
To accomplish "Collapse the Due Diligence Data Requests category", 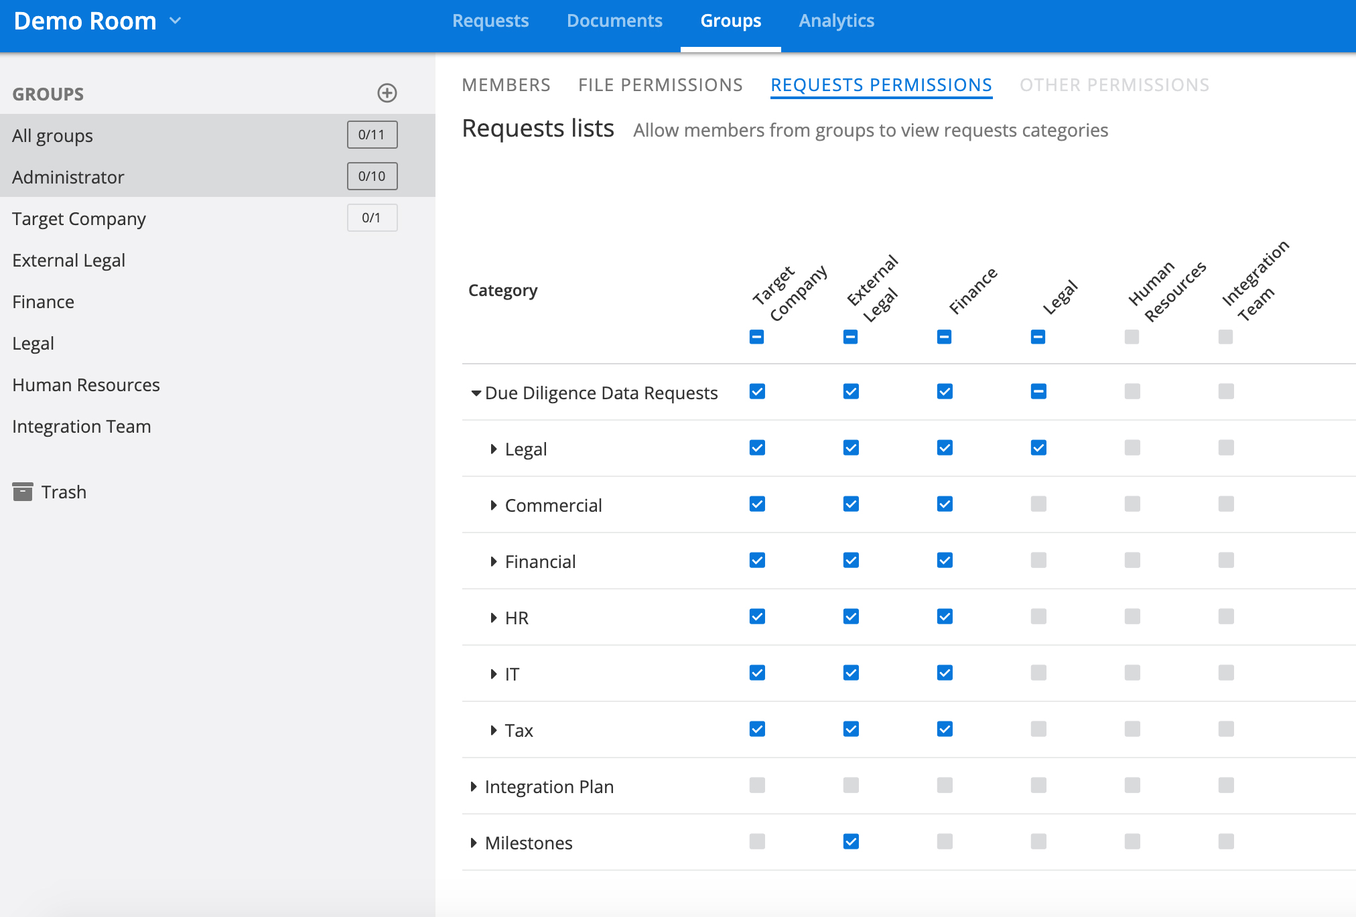I will coord(475,393).
